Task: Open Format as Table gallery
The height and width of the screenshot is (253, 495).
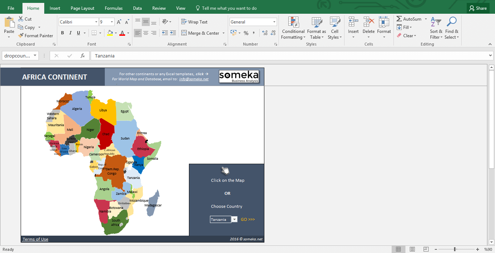Action: 317,28
